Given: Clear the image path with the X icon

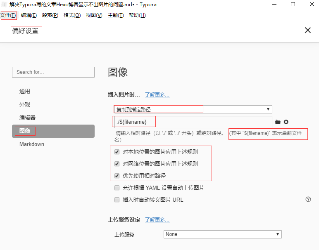Looking at the screenshot, I should (x=286, y=122).
